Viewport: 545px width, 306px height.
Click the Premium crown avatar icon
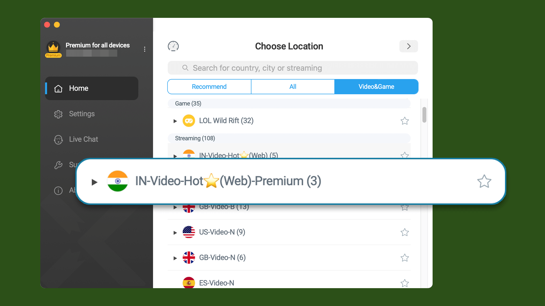[53, 49]
